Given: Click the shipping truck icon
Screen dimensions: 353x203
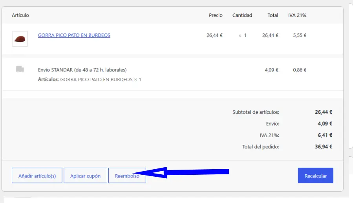Looking at the screenshot, I should pos(20,69).
